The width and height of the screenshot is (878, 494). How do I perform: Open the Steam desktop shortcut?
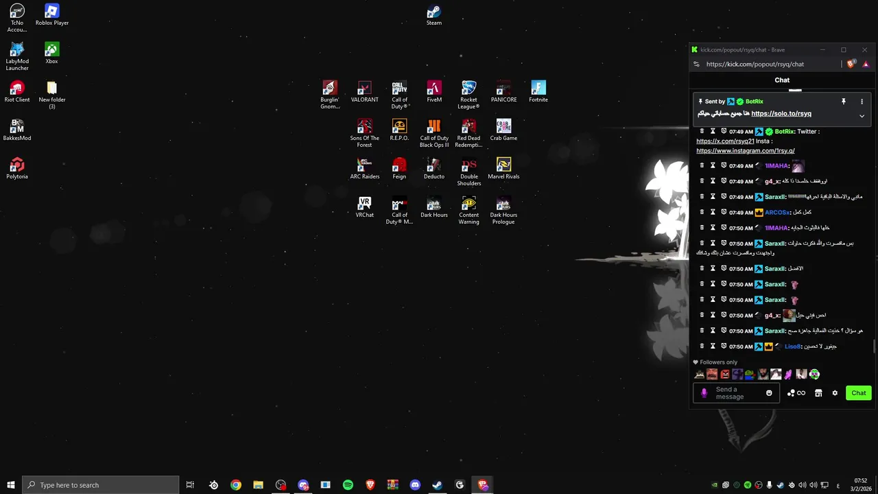point(434,15)
